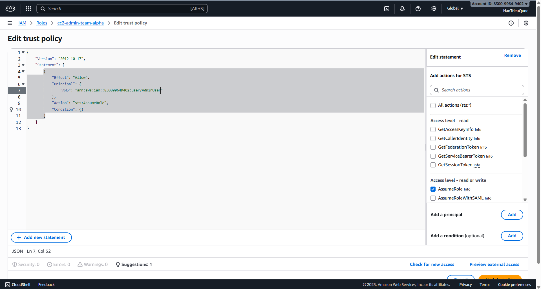The image size is (541, 289).
Task: Open the AWS services grid menu
Action: coord(28,9)
